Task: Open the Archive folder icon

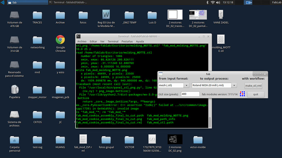Action: [x=60, y=15]
